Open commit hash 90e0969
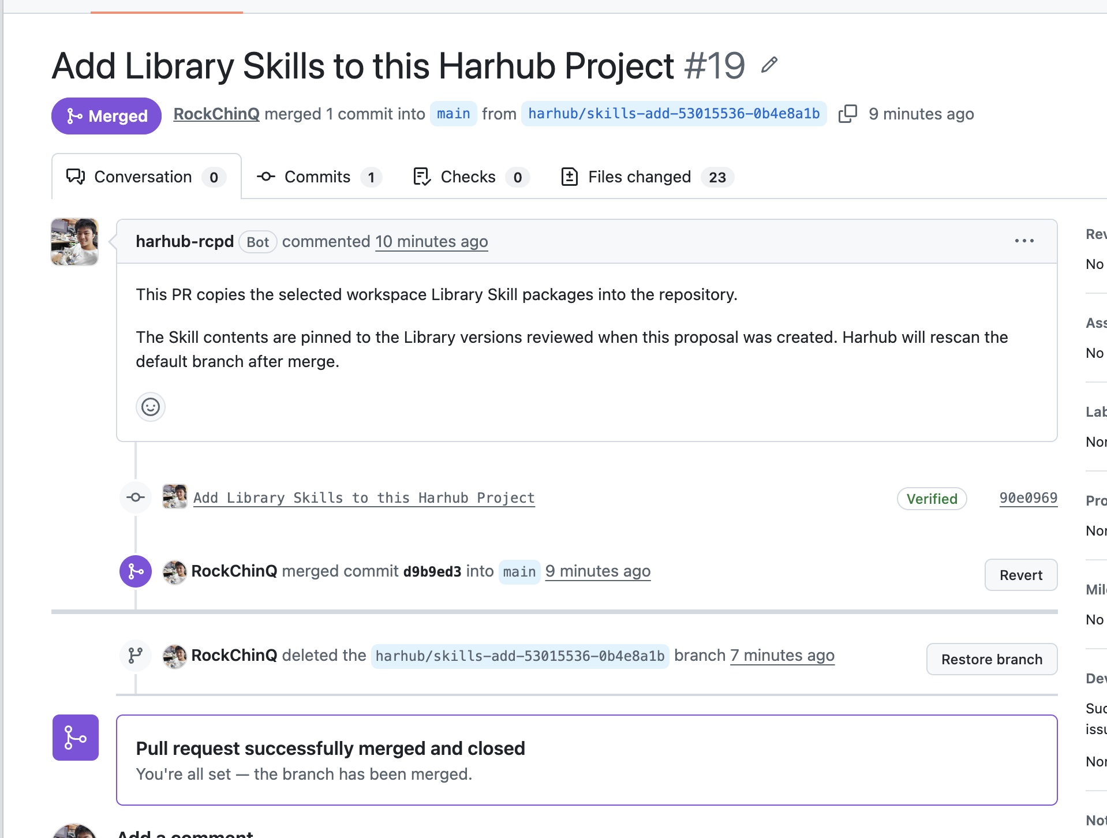Viewport: 1107px width, 838px height. pyautogui.click(x=1029, y=498)
